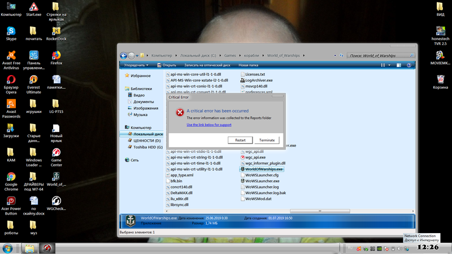Image resolution: width=452 pixels, height=254 pixels.
Task: Select Видео library in navigation pane
Action: 136,95
